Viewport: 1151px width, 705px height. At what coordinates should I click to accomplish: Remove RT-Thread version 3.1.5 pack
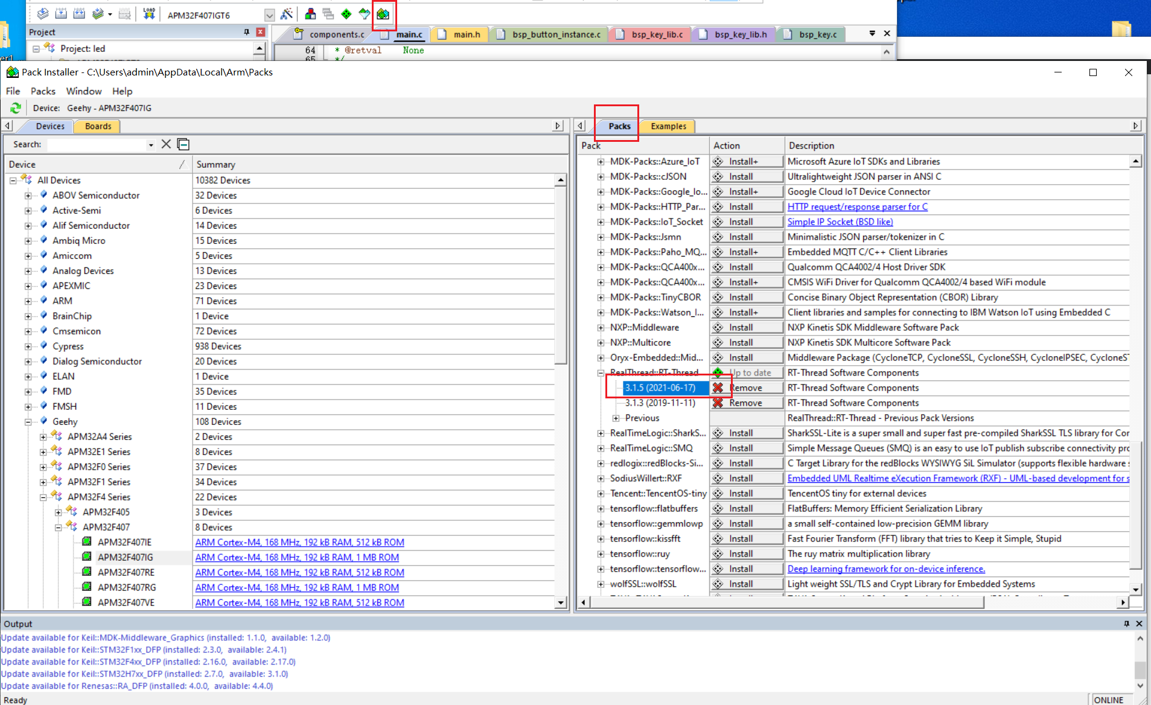pyautogui.click(x=747, y=388)
